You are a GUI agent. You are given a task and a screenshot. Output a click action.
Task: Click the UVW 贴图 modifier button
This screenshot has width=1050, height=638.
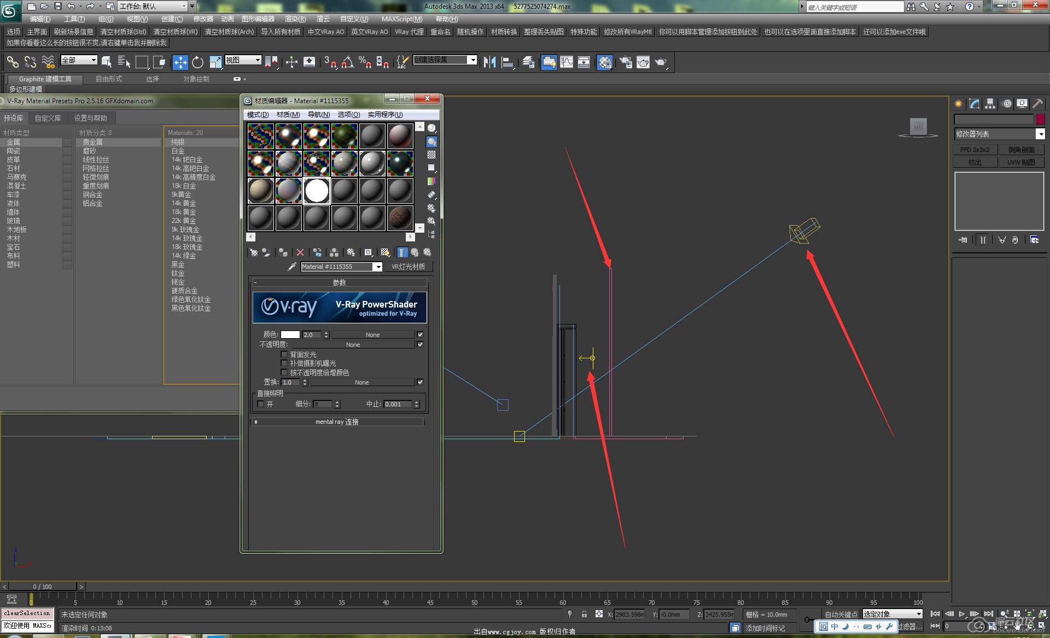click(x=1021, y=162)
